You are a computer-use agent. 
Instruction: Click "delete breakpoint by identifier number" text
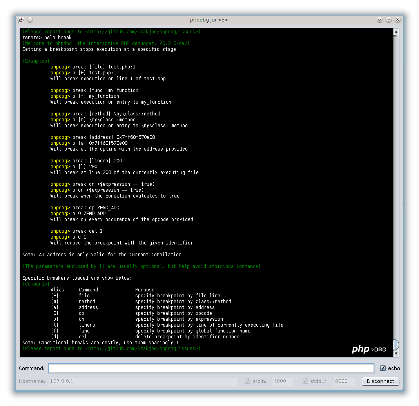pyautogui.click(x=187, y=337)
